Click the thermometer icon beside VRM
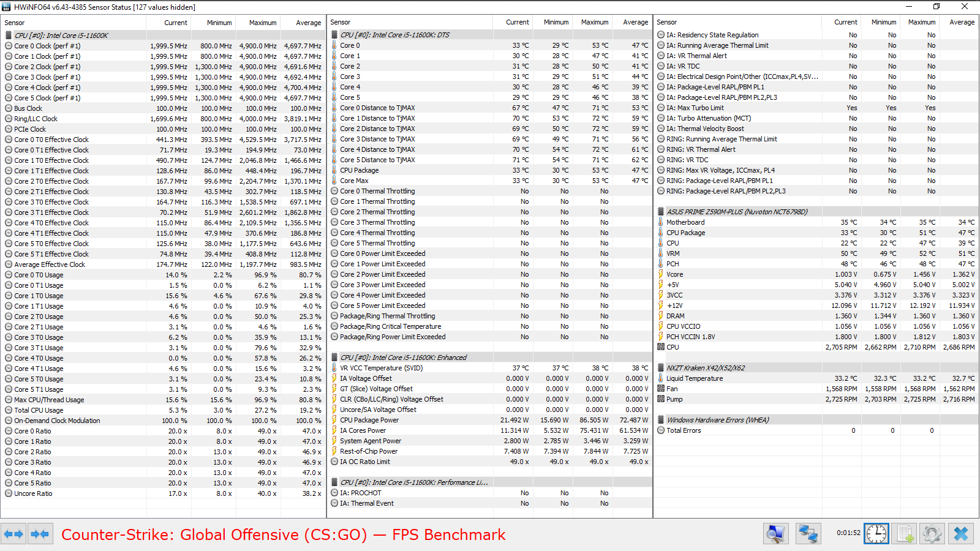The height and width of the screenshot is (551, 980). coord(661,253)
